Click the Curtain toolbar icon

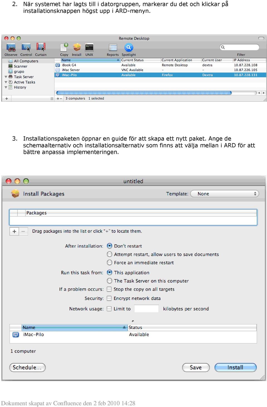(x=41, y=48)
